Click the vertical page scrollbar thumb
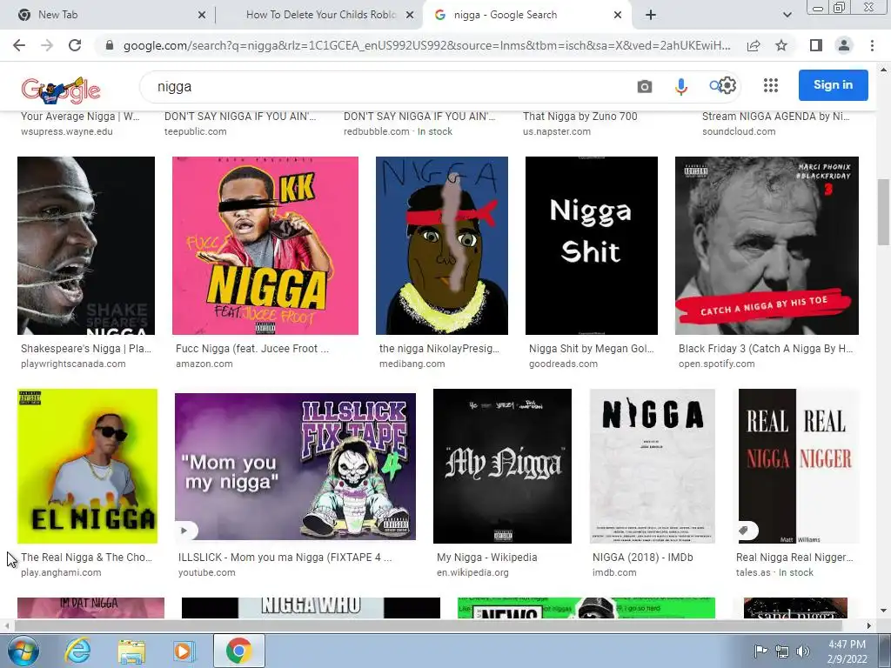Viewport: 891px width, 668px height. [x=883, y=211]
